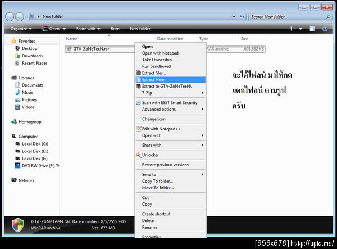Choose Change Icon menu entry

pos(170,119)
